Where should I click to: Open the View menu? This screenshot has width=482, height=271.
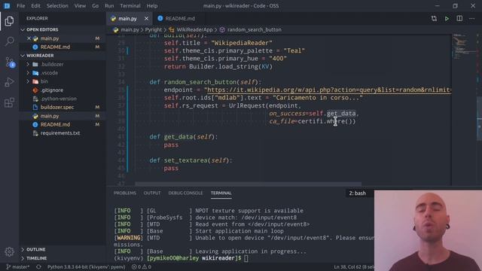[x=80, y=6]
